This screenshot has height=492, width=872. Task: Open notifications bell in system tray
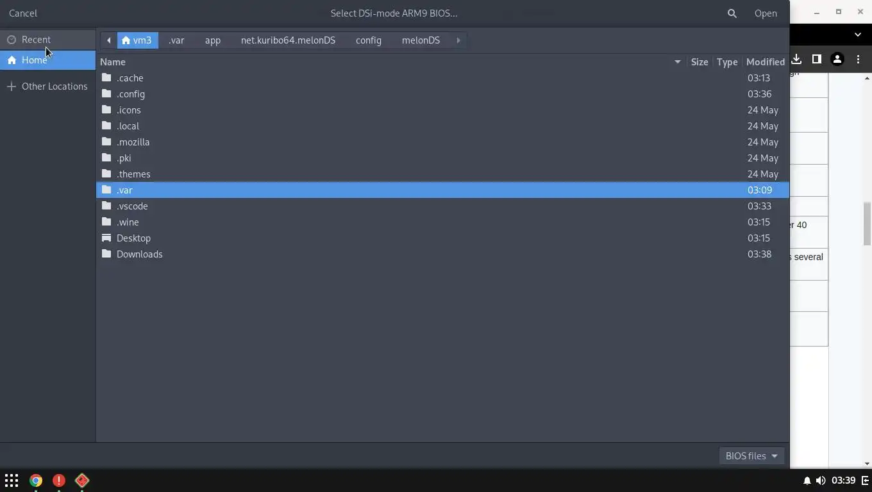pos(807,480)
